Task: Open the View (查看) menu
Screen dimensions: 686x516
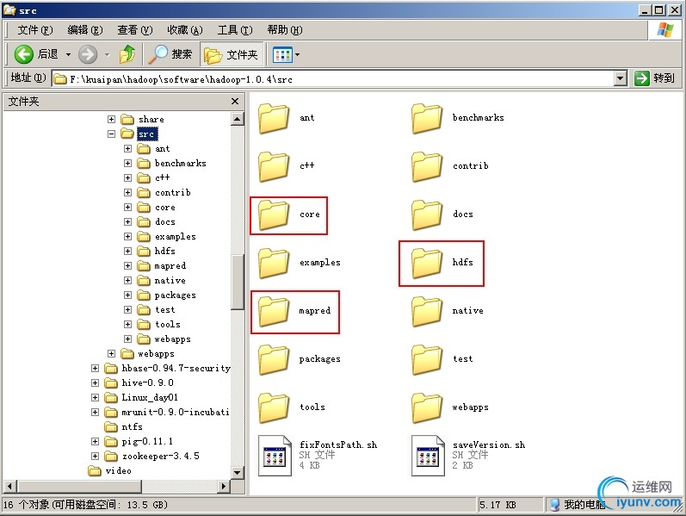Action: [x=135, y=30]
